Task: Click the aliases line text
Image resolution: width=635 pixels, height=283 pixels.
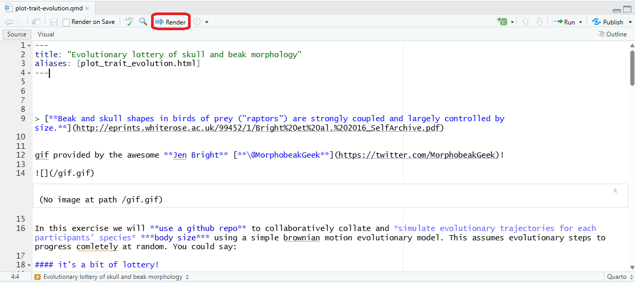Action: point(118,64)
